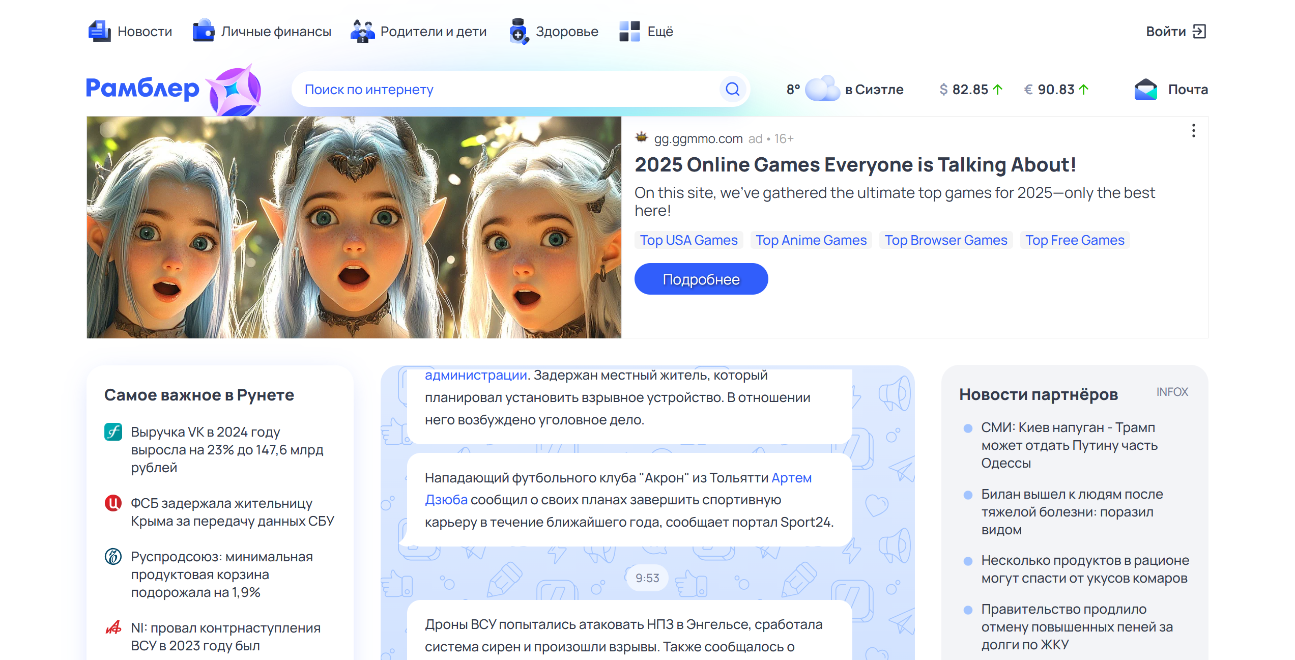
Task: Click the Рамблер wordmark logo
Action: [x=142, y=89]
